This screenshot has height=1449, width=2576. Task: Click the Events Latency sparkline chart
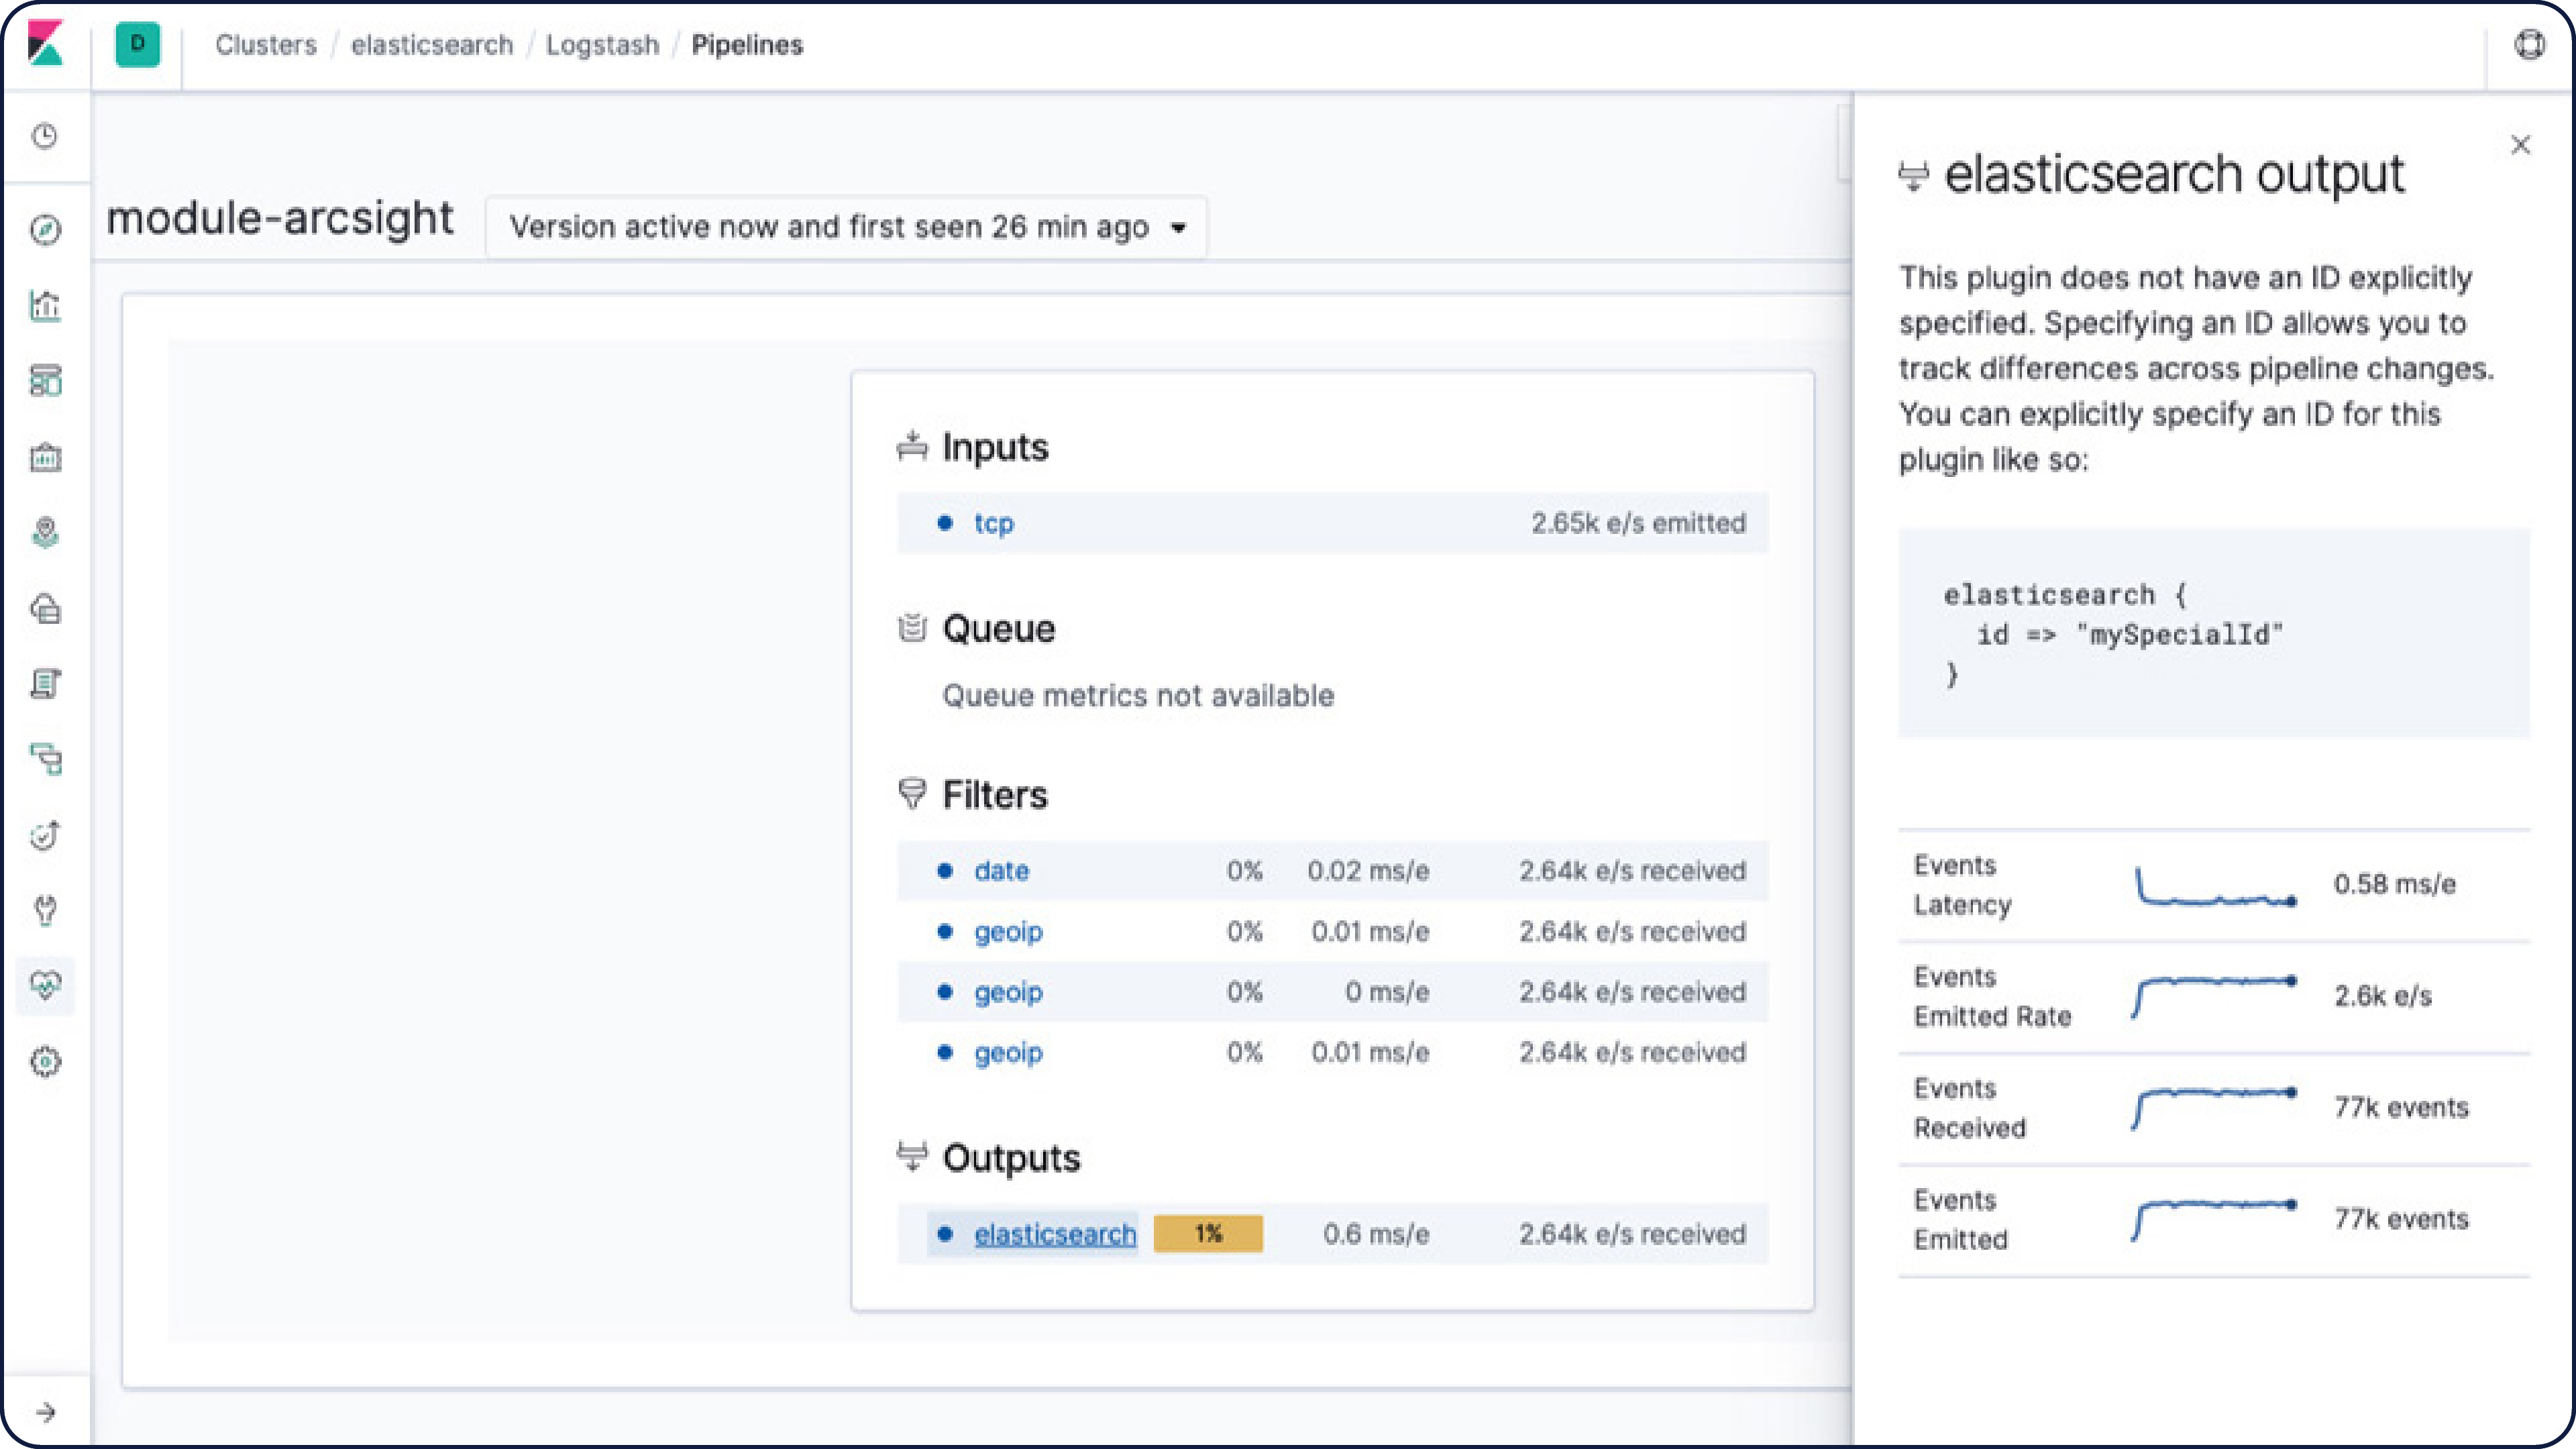tap(2215, 886)
